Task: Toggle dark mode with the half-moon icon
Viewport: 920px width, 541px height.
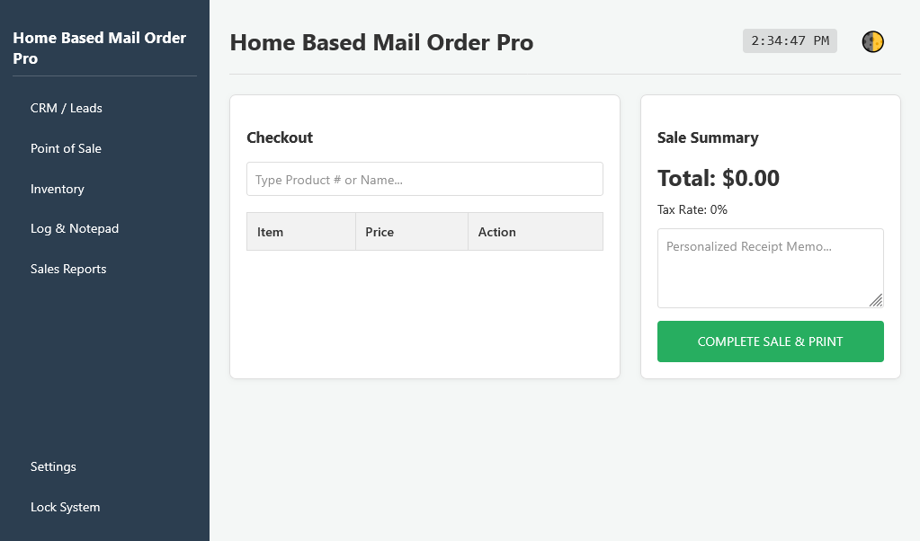Action: (872, 41)
